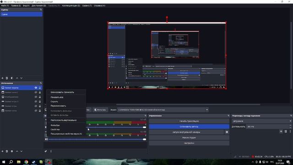Choose Свойства in the context menu
The image size is (293, 165).
[66, 129]
